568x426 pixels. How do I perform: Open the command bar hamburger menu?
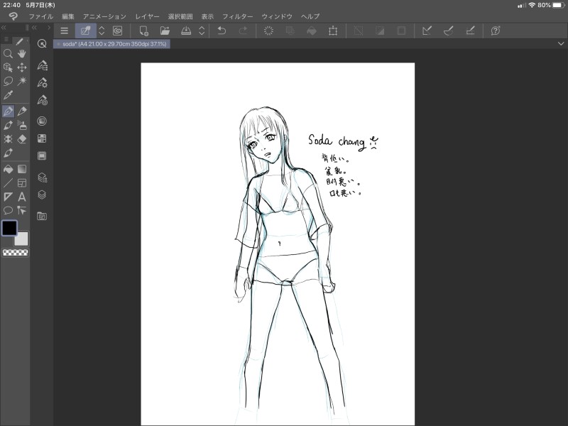[65, 31]
